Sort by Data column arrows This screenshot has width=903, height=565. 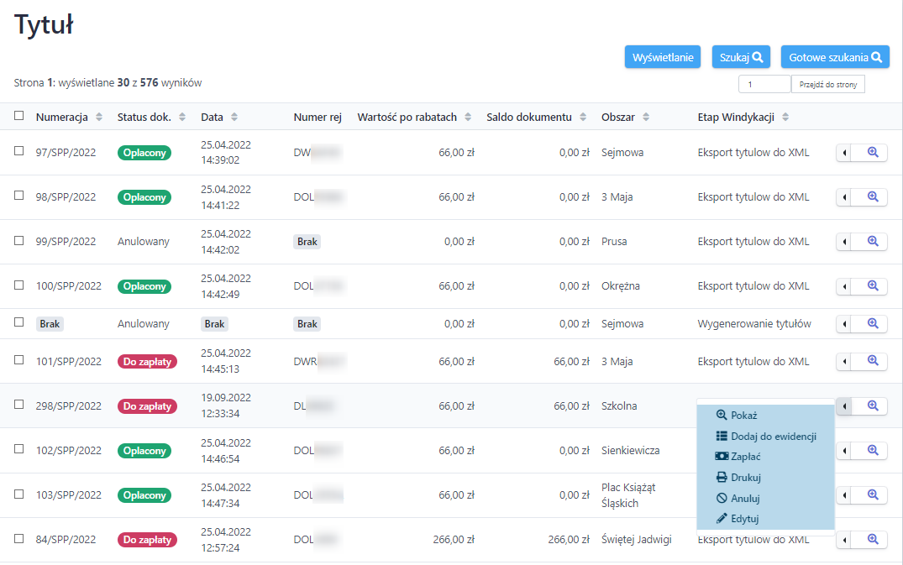pyautogui.click(x=234, y=117)
